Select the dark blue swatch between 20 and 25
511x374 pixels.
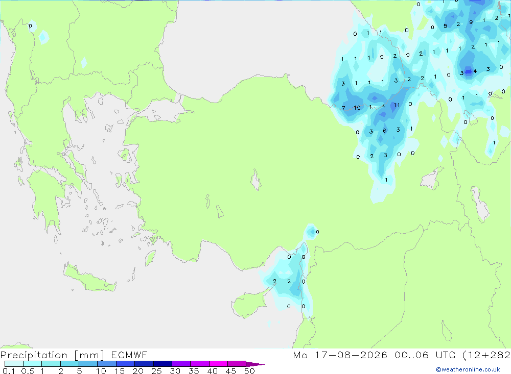click(144, 364)
